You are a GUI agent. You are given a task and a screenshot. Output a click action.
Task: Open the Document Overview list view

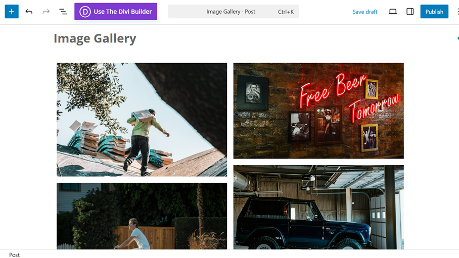[63, 12]
